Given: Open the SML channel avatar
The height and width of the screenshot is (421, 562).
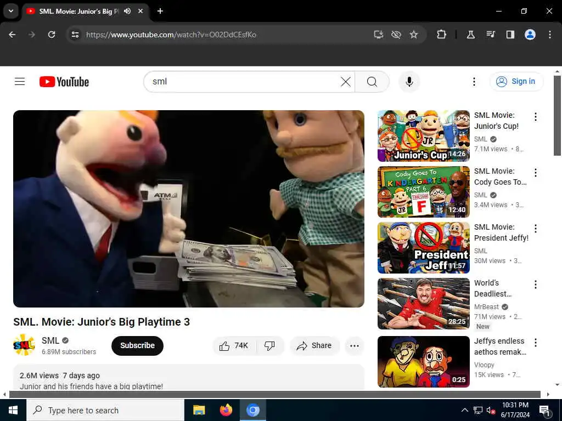Looking at the screenshot, I should coord(24,345).
